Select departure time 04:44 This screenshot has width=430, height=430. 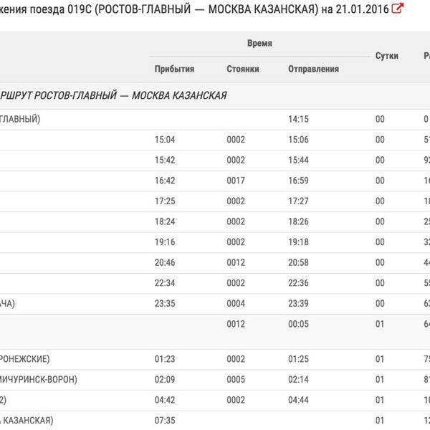tap(298, 400)
